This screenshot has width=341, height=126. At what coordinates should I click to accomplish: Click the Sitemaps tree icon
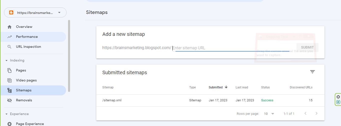pyautogui.click(x=10, y=90)
